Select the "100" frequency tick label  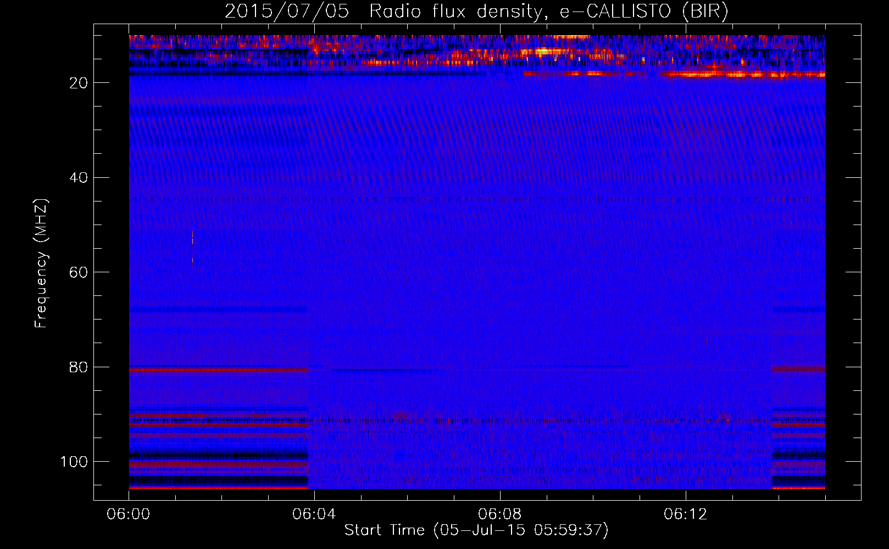pyautogui.click(x=74, y=462)
